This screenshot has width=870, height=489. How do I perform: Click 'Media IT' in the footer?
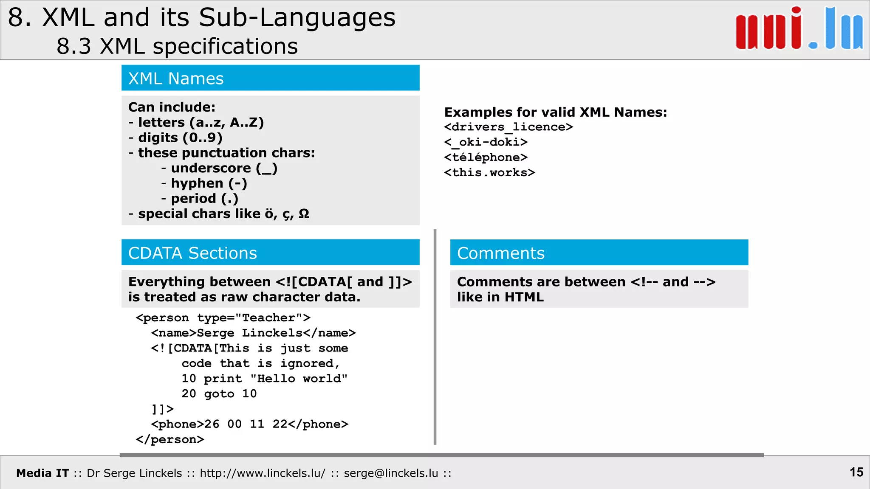[42, 473]
